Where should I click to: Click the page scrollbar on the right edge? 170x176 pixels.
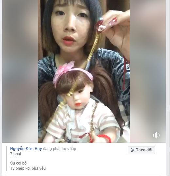point(169,88)
